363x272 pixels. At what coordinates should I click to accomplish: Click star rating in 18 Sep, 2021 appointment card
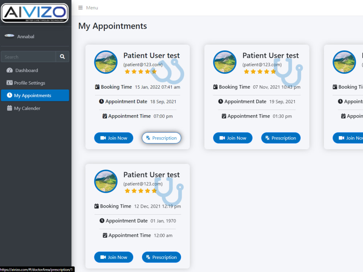coord(141,72)
